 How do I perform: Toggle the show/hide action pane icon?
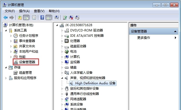point(48,18)
